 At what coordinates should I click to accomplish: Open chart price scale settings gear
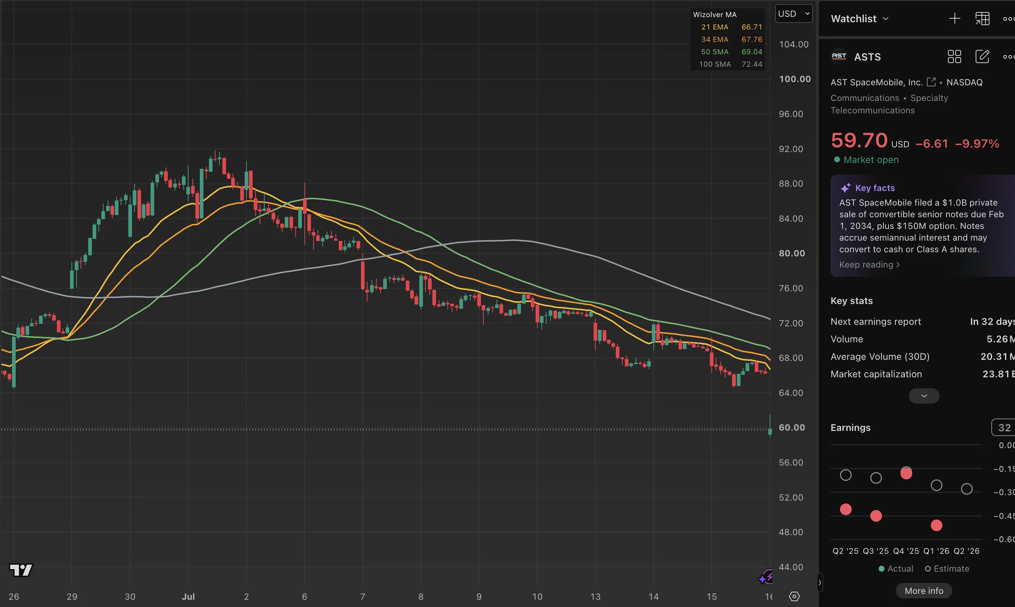pos(794,596)
